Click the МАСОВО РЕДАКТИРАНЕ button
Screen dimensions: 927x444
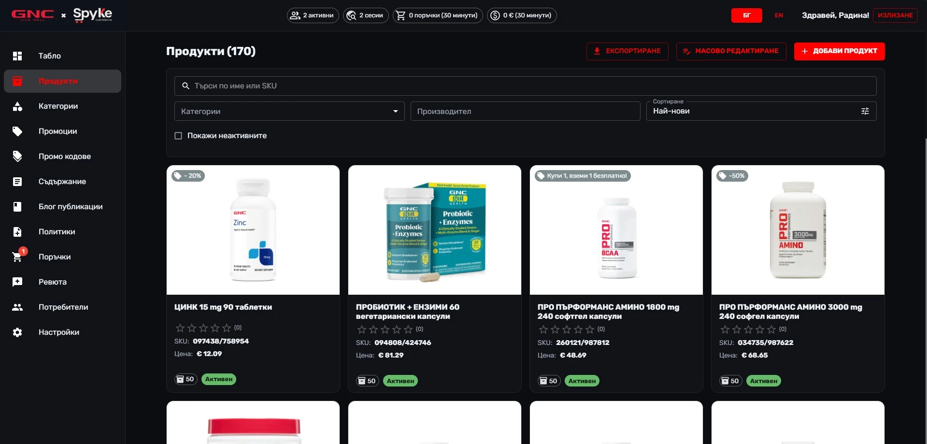(731, 51)
